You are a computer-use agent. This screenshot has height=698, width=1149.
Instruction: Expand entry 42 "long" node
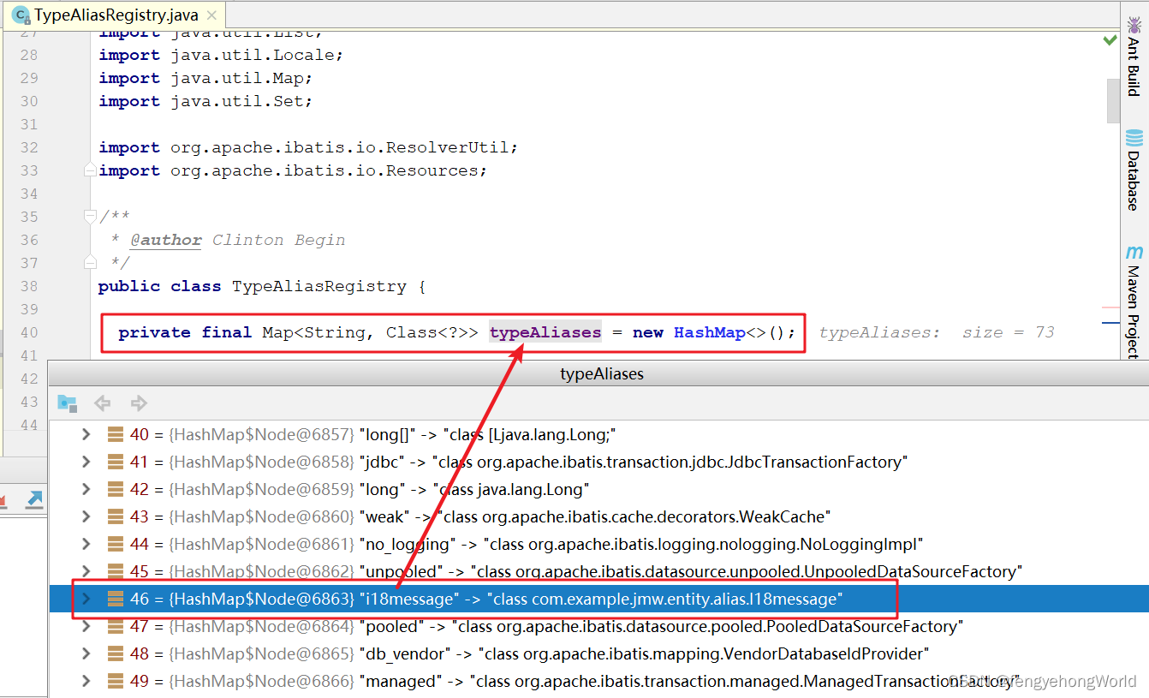tap(85, 489)
